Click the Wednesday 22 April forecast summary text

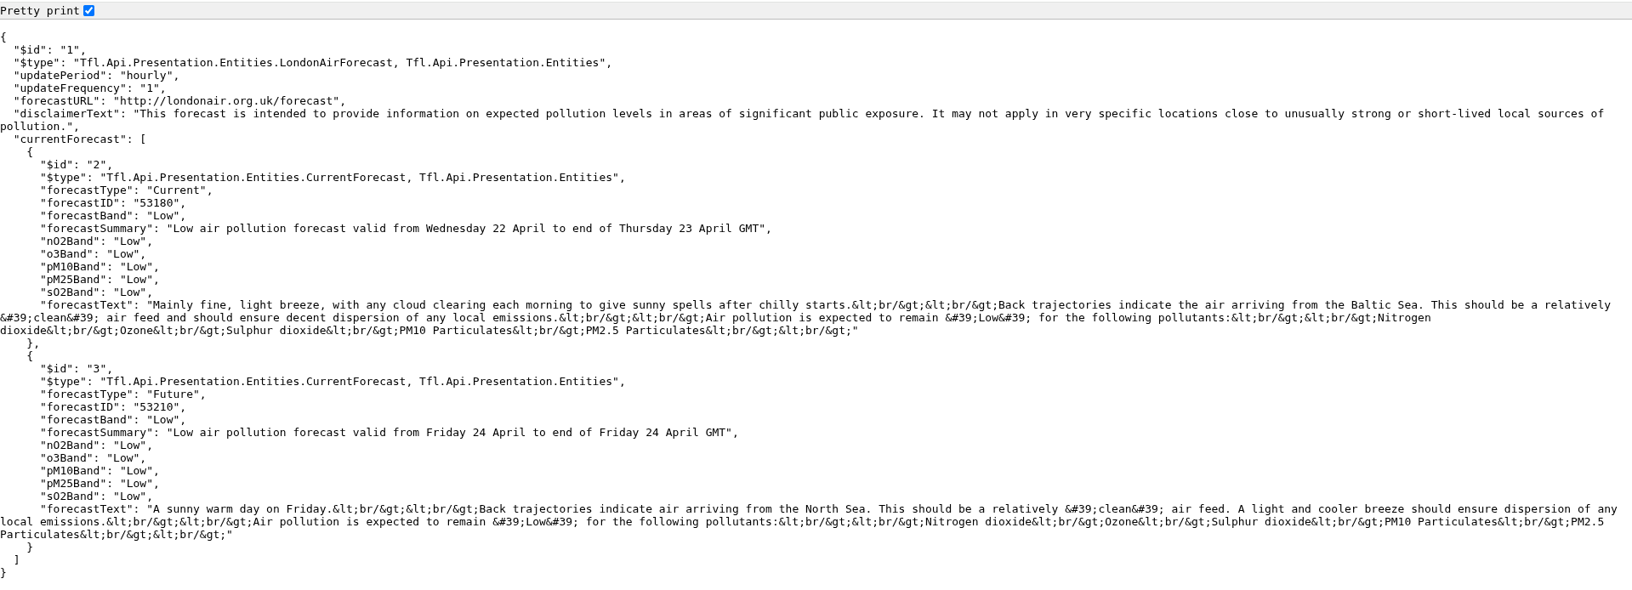(x=468, y=229)
